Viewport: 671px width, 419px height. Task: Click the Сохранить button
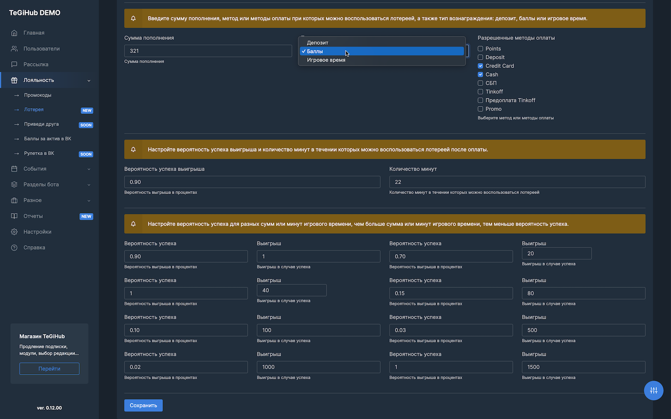click(x=143, y=405)
